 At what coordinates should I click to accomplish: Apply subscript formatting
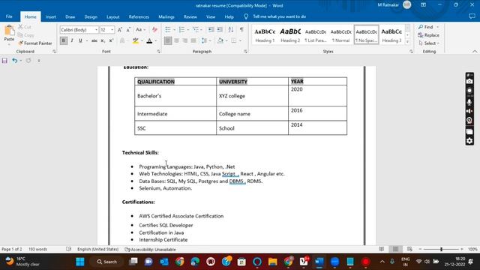[103, 40]
